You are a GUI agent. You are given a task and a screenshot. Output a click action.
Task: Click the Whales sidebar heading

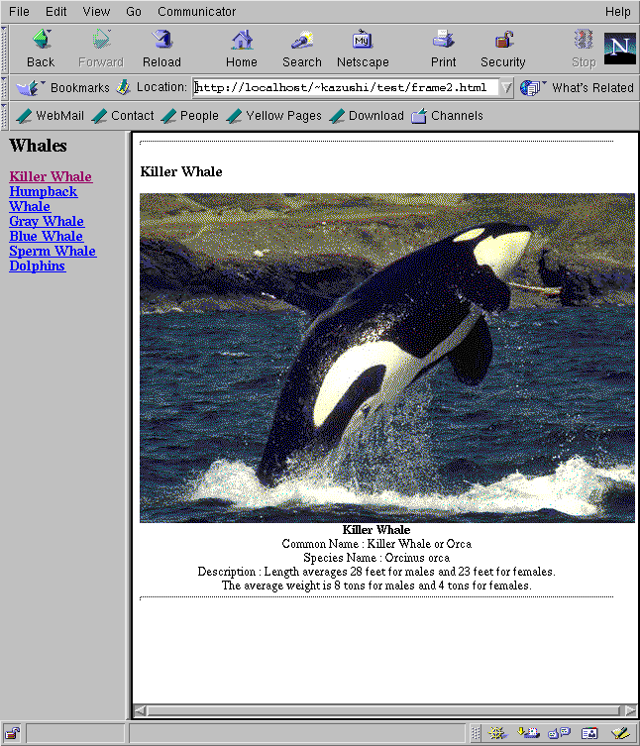coord(38,146)
